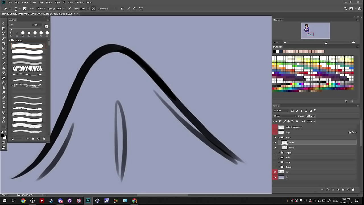Select the debbie layer group

[x=288, y=167]
